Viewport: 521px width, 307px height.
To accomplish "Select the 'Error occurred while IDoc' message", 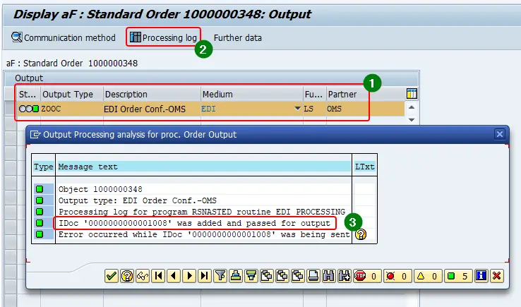I will pyautogui.click(x=204, y=234).
